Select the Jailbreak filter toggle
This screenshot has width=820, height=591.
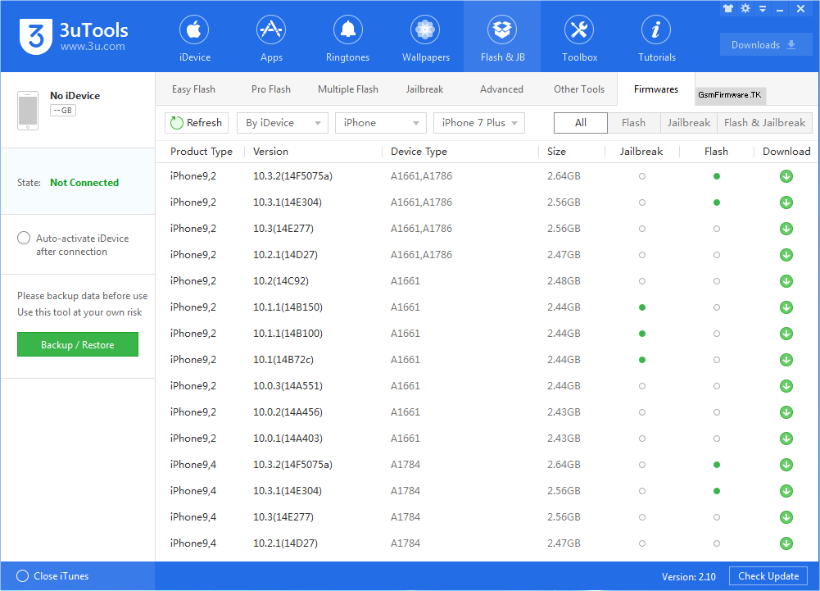coord(689,123)
